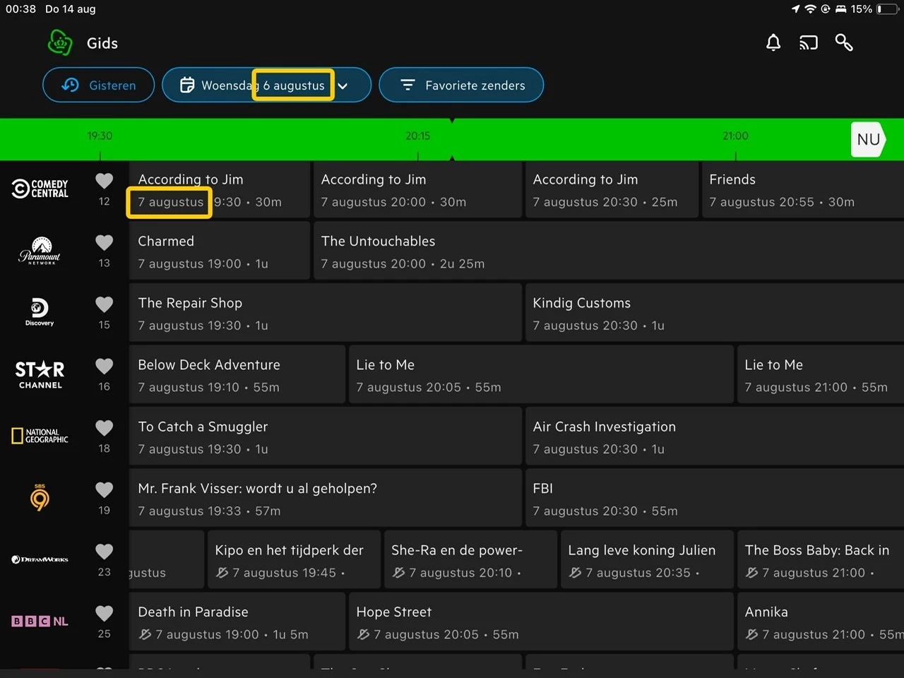904x678 pixels.
Task: Open Lang leve koning Julien program
Action: coord(647,561)
